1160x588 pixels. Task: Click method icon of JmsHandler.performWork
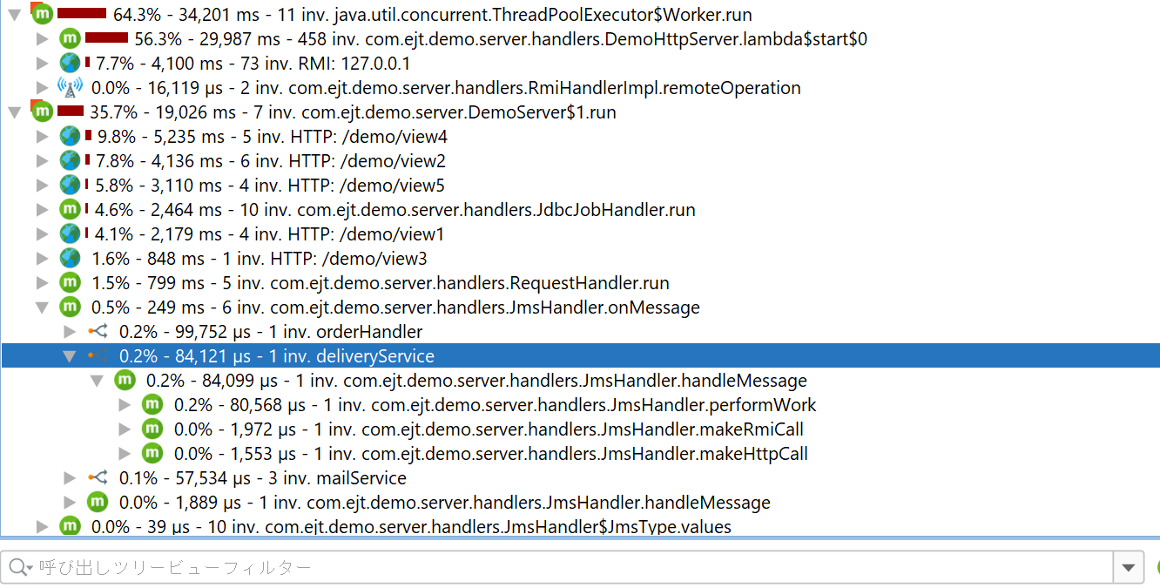tap(153, 405)
